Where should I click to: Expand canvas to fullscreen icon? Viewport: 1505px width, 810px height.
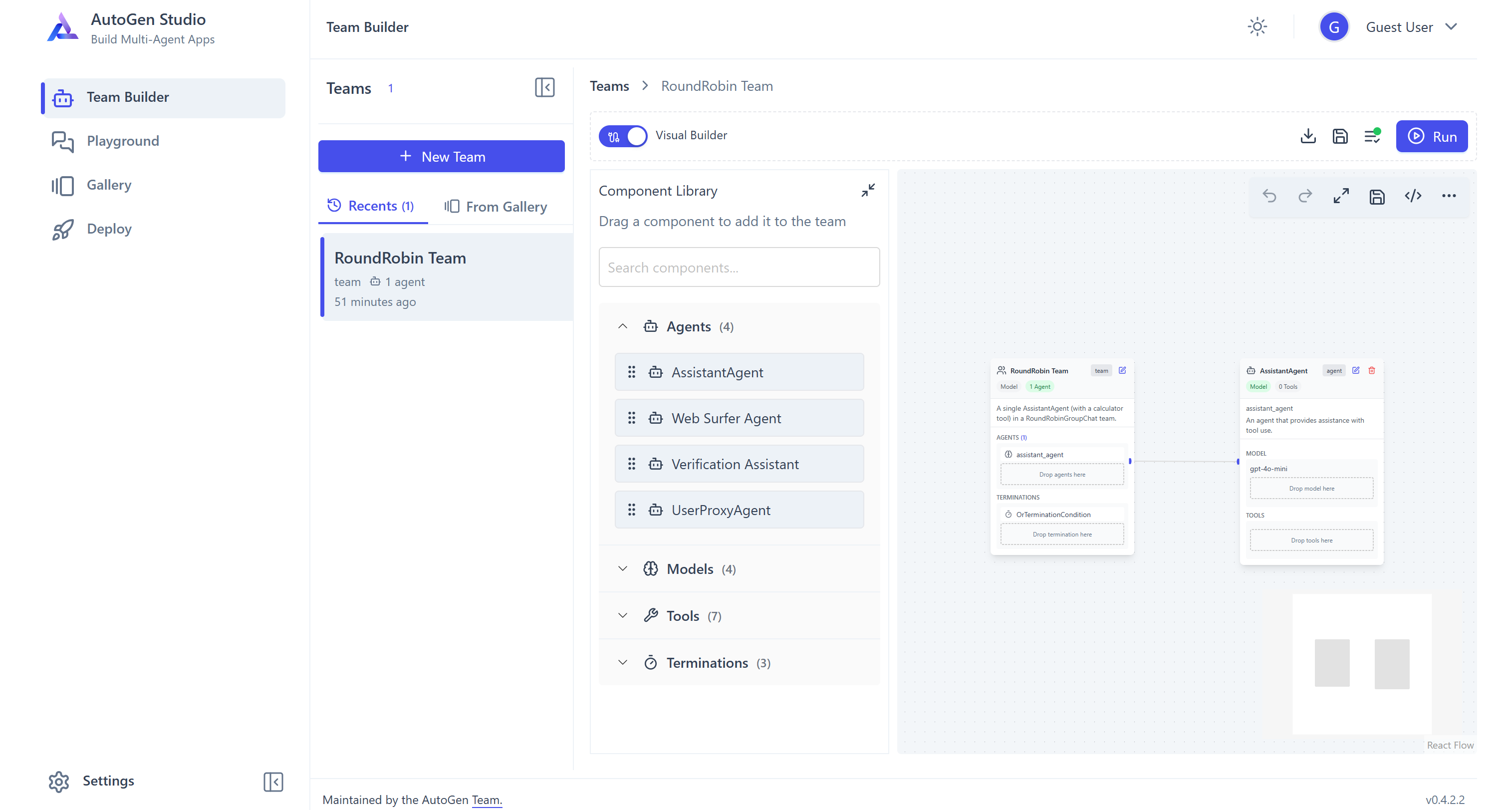(x=1341, y=196)
